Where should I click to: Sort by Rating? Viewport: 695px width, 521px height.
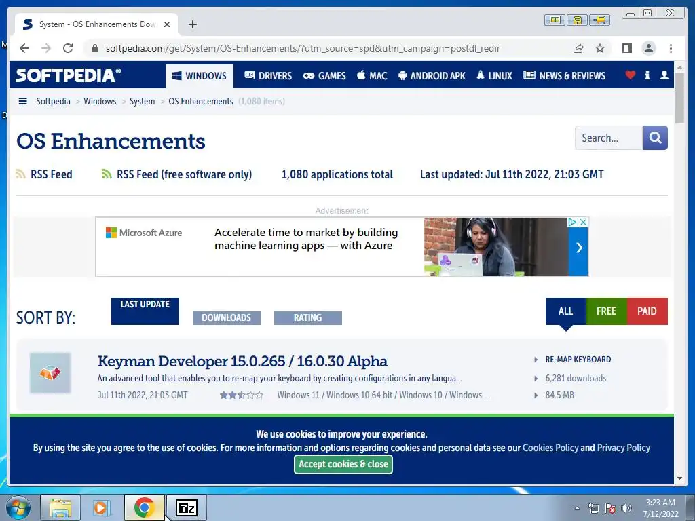pos(308,317)
